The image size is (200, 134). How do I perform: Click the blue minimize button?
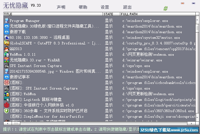193,3
